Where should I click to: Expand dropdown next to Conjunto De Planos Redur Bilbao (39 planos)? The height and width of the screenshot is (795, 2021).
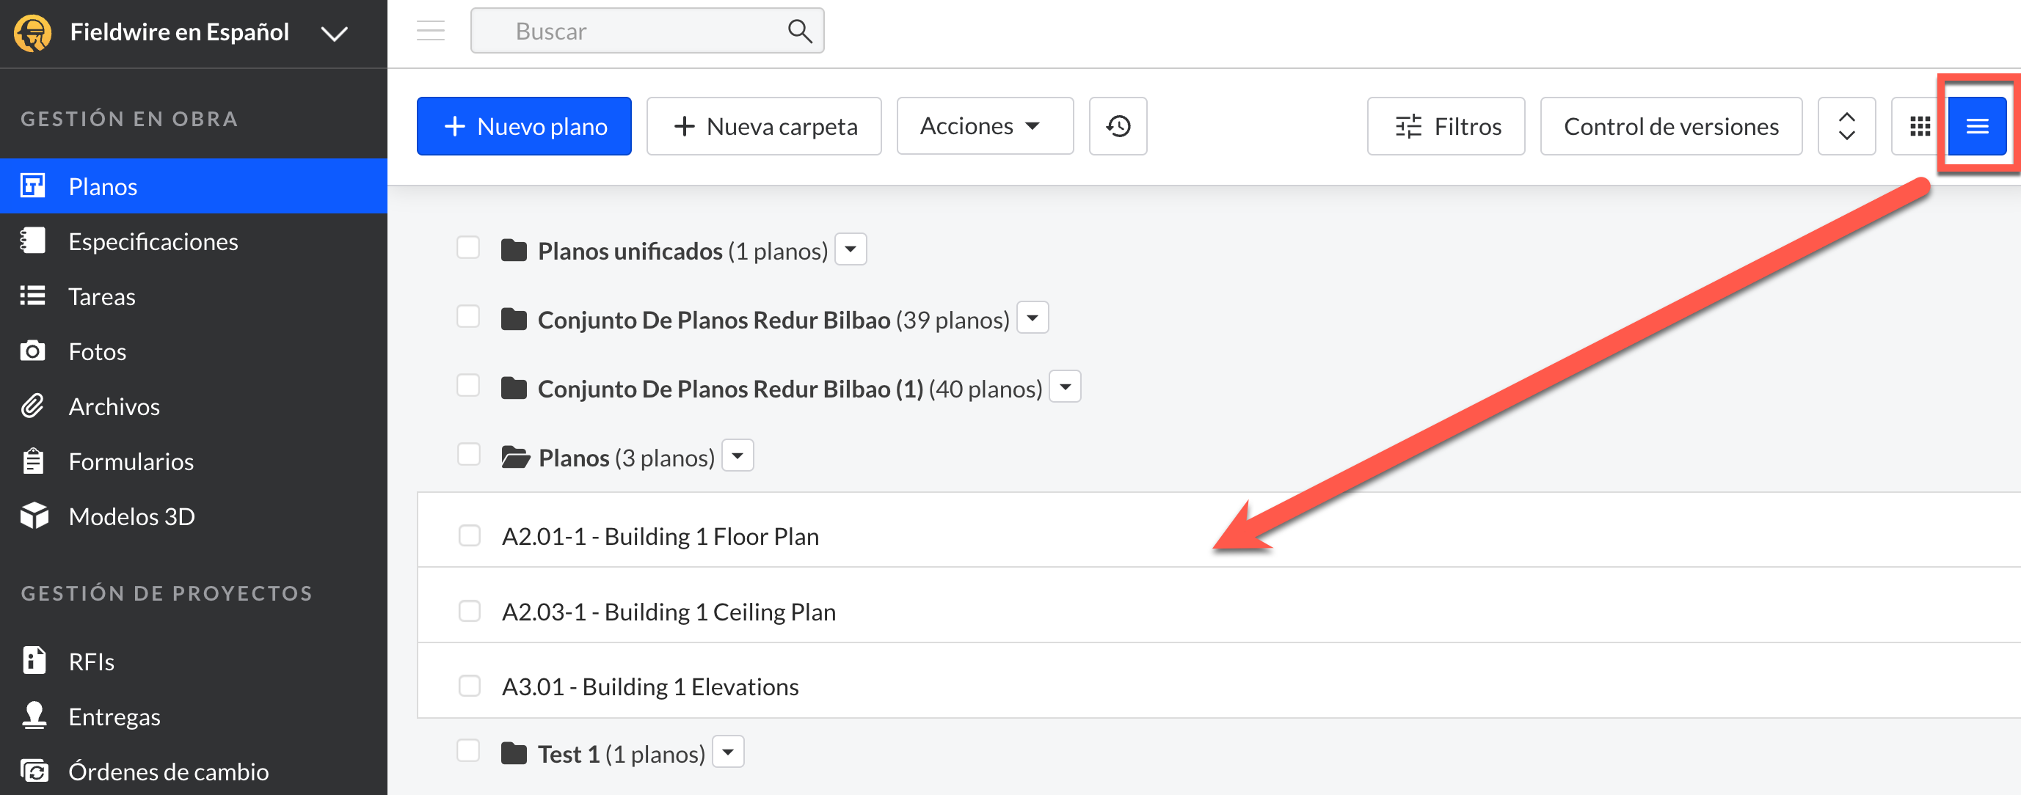(1033, 318)
